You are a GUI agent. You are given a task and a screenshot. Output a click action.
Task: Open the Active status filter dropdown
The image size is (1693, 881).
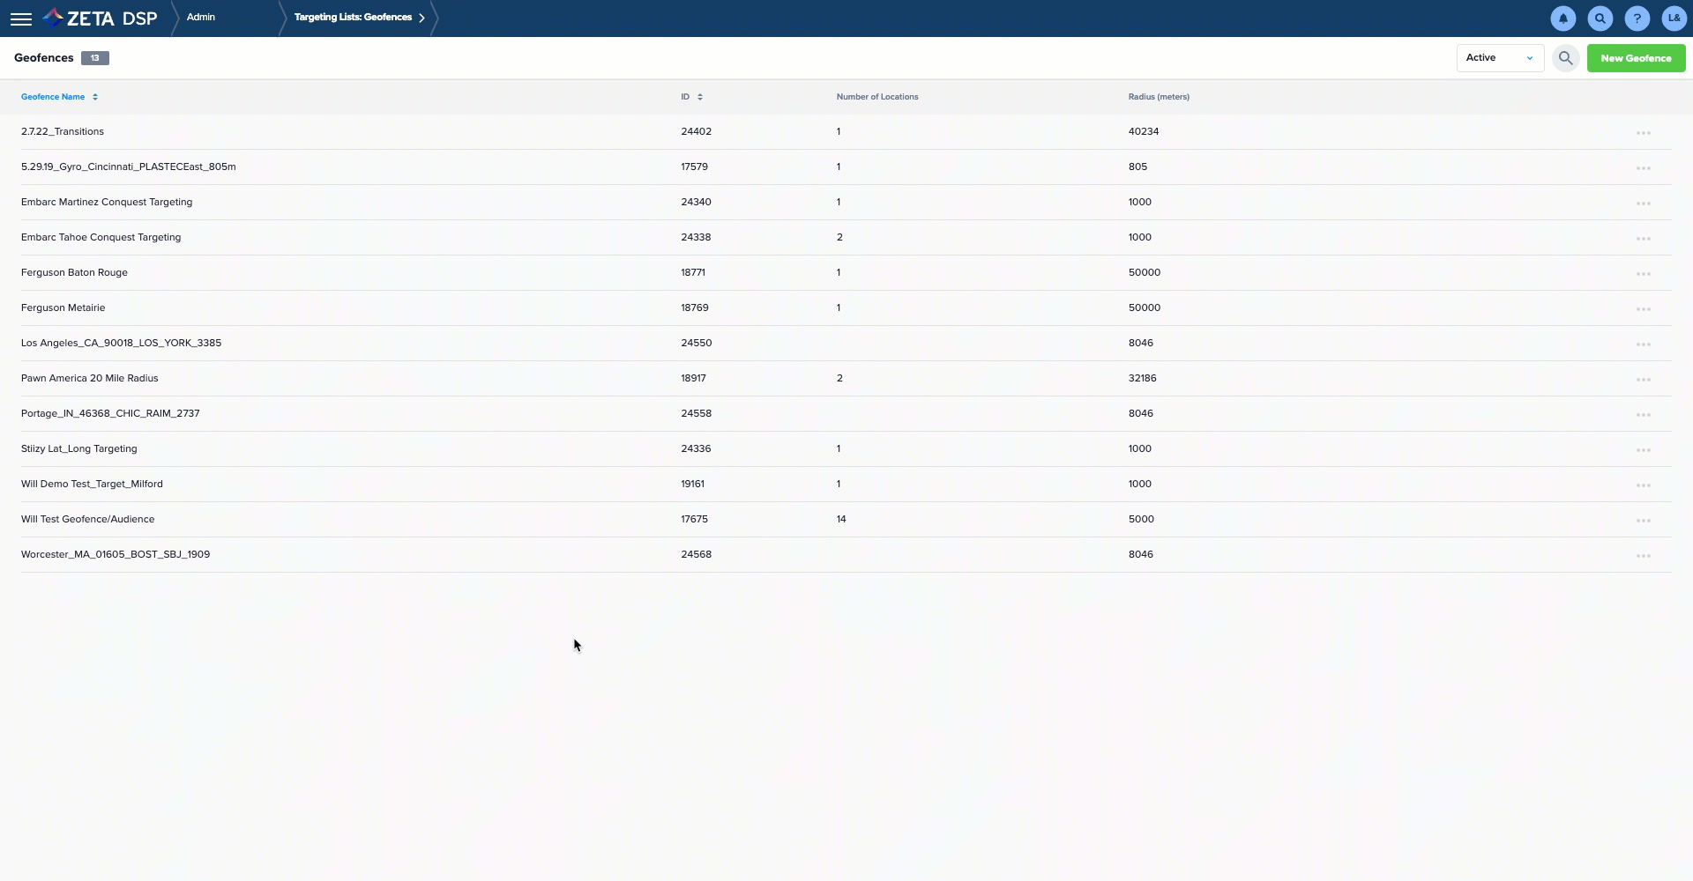1500,58
